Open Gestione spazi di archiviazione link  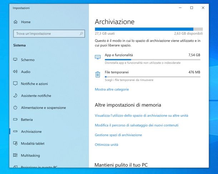(118, 135)
